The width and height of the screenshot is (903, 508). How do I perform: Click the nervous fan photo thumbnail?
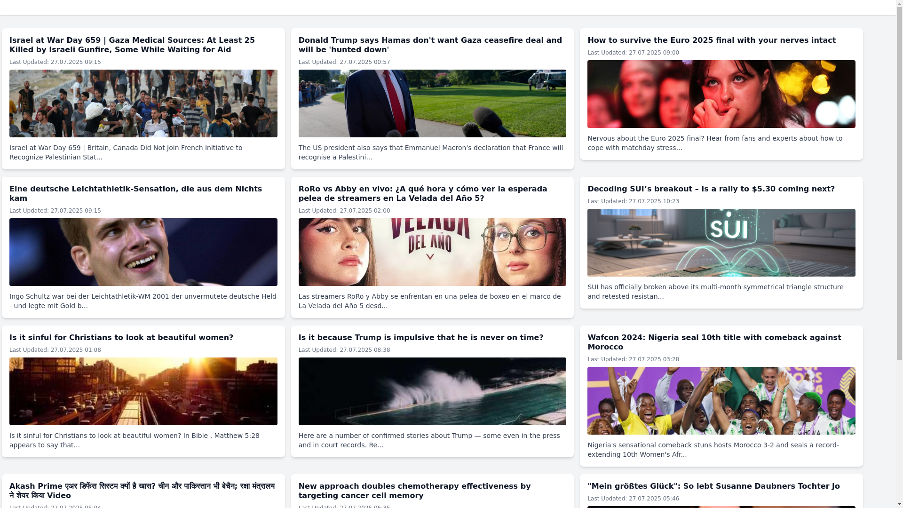tap(721, 94)
